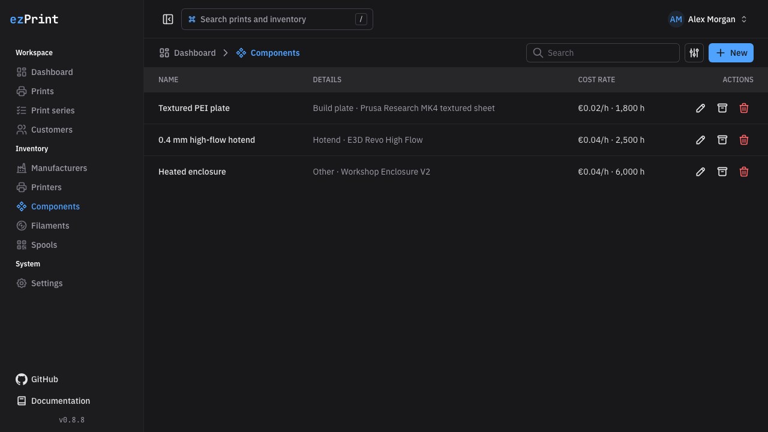Edit the Heated enclosure component
The image size is (768, 432).
[700, 172]
